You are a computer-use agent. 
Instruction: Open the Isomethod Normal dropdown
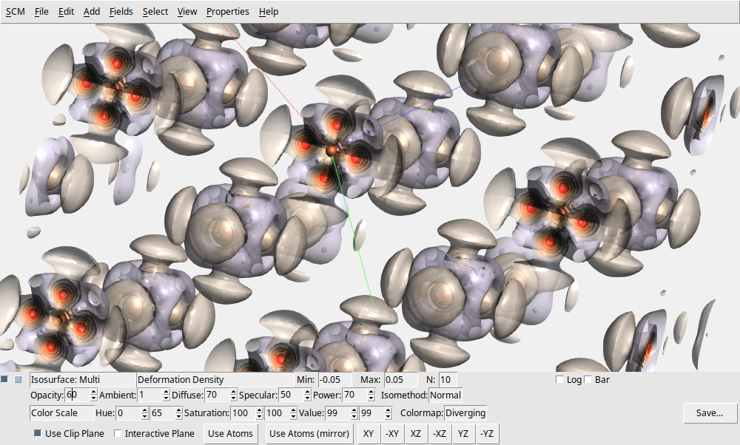[x=447, y=395]
